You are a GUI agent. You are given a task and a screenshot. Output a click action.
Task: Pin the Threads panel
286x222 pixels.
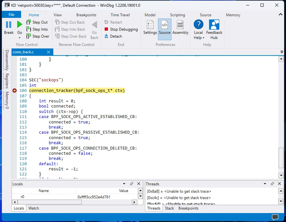(x=272, y=184)
